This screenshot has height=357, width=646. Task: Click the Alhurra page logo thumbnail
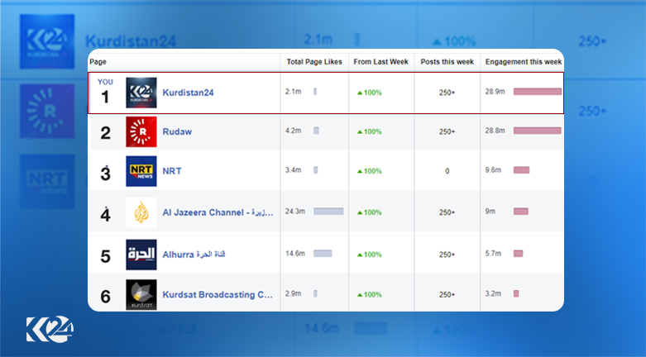[x=141, y=255]
